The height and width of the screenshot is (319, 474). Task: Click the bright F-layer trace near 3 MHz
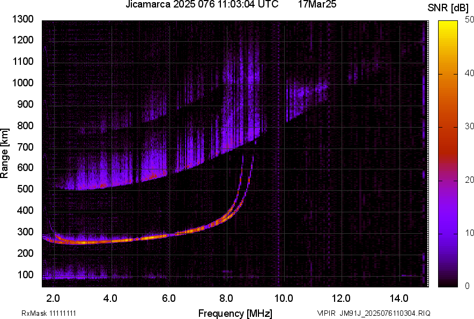pyautogui.click(x=83, y=242)
